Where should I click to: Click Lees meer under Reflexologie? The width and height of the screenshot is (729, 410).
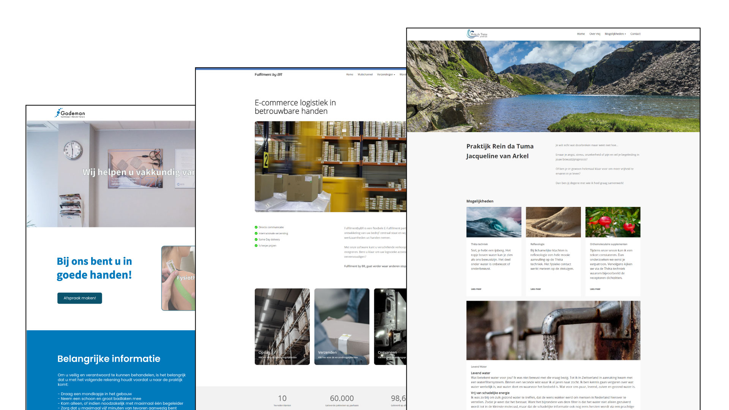[x=535, y=289]
